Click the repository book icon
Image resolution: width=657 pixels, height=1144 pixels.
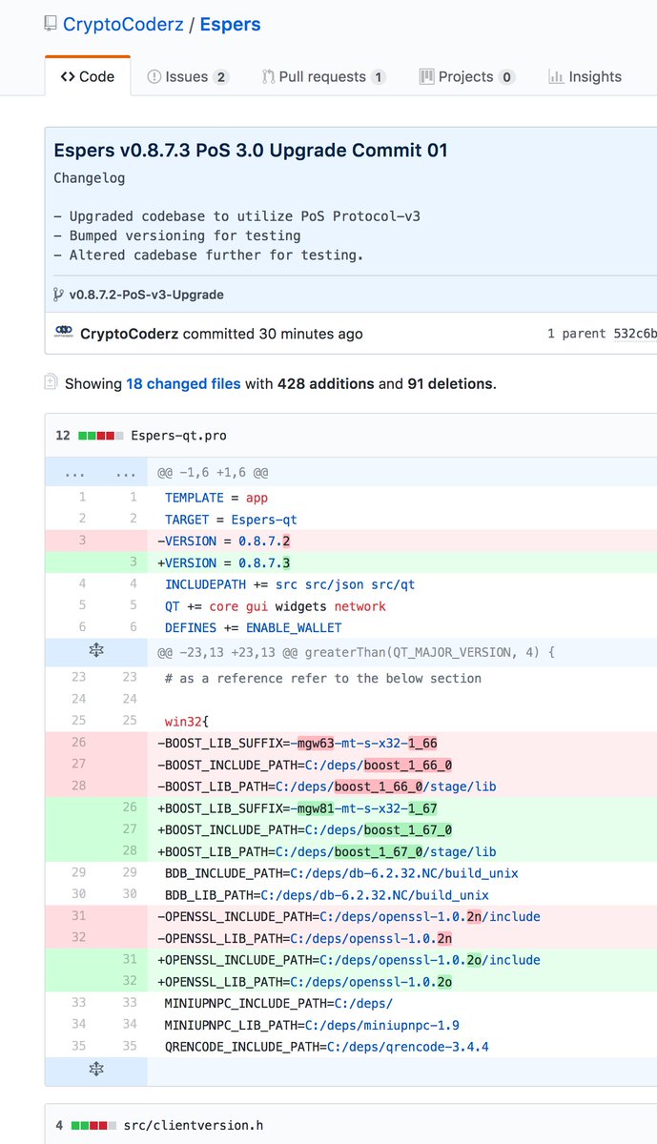[51, 23]
